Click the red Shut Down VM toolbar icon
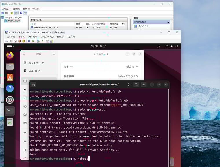This screenshot has height=167, width=220. [20, 41]
